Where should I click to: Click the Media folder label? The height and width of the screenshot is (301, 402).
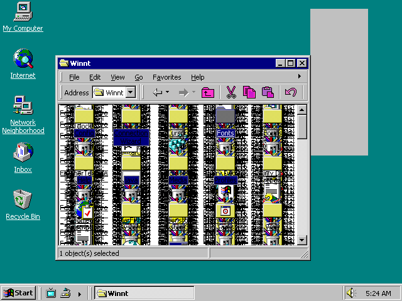tap(178, 180)
